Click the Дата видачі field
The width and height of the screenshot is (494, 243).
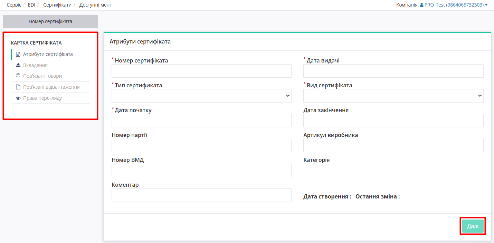[393, 71]
